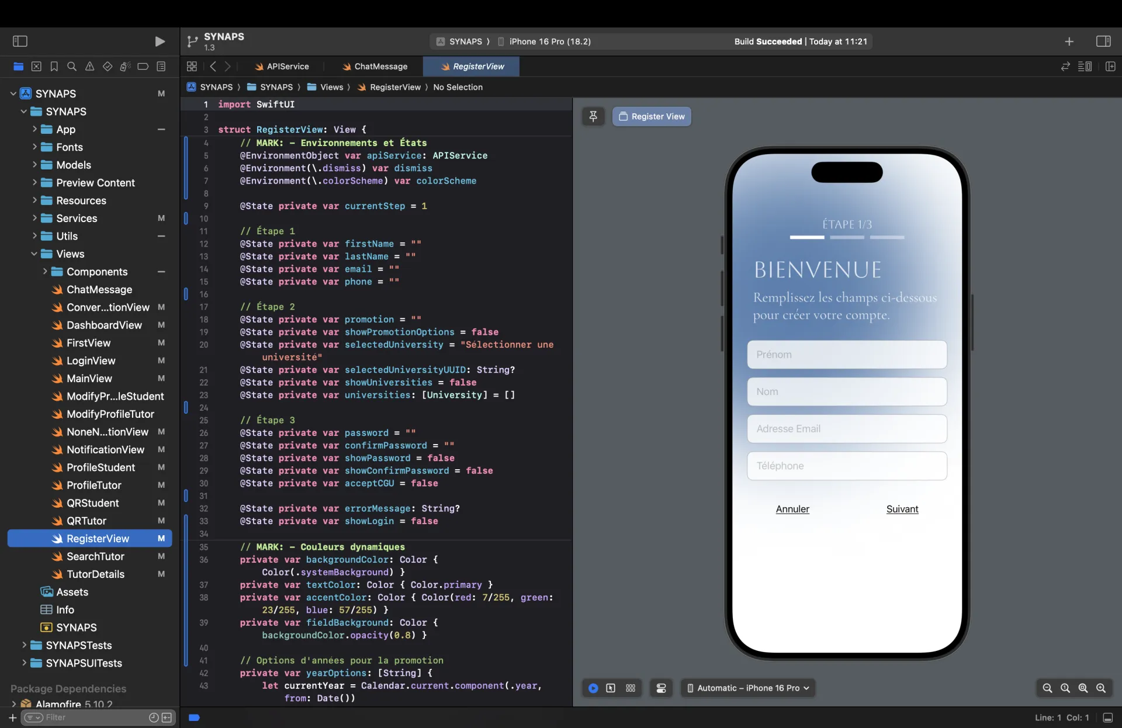Go forward to next file arrow

click(x=228, y=67)
